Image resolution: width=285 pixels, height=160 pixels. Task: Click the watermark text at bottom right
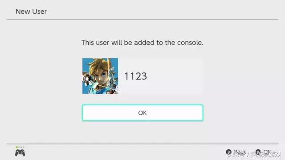[x=254, y=155]
